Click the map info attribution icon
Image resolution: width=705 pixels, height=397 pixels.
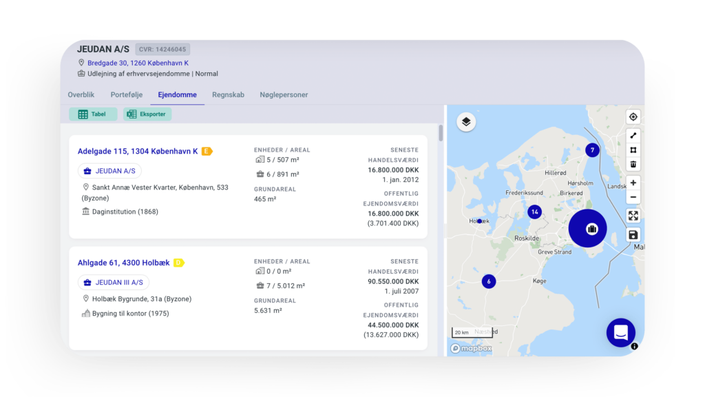pyautogui.click(x=634, y=346)
